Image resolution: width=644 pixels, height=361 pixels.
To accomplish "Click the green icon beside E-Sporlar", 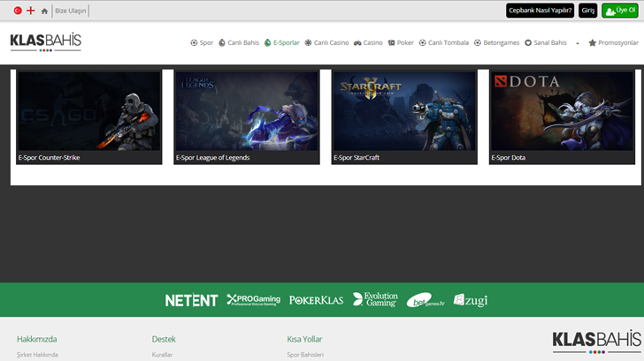I will (x=267, y=42).
